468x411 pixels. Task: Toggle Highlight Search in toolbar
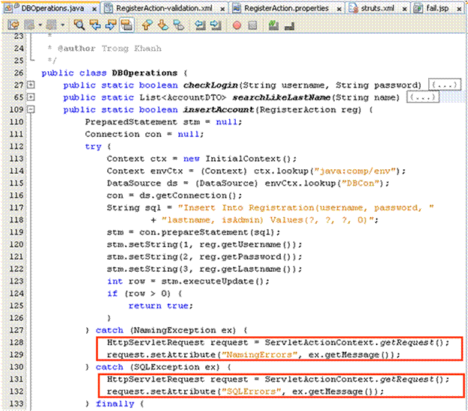[x=127, y=25]
